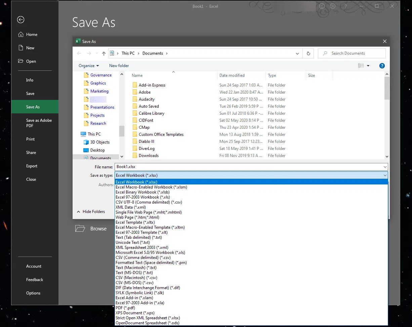Screen dimensions: 412x327
Task: Click the smiley face feedback icon
Action: coord(322,6)
